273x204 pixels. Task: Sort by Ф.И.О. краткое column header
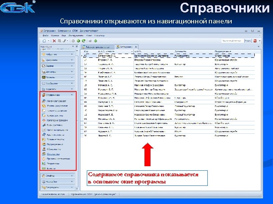pos(115,51)
